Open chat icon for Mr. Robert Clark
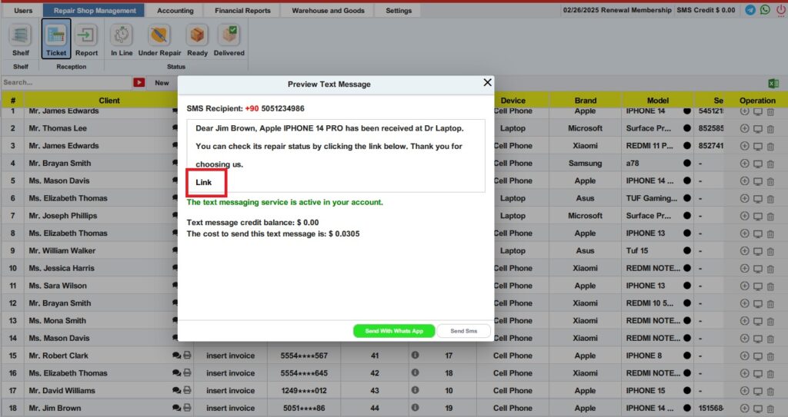Screen dimensions: 788x417 [x=176, y=356]
